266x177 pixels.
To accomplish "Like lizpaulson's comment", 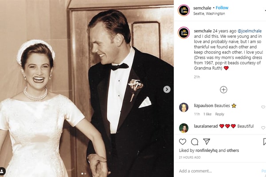I will tap(263, 107).
